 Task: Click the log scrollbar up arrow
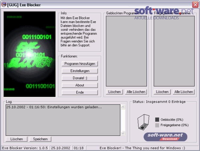(x=123, y=107)
